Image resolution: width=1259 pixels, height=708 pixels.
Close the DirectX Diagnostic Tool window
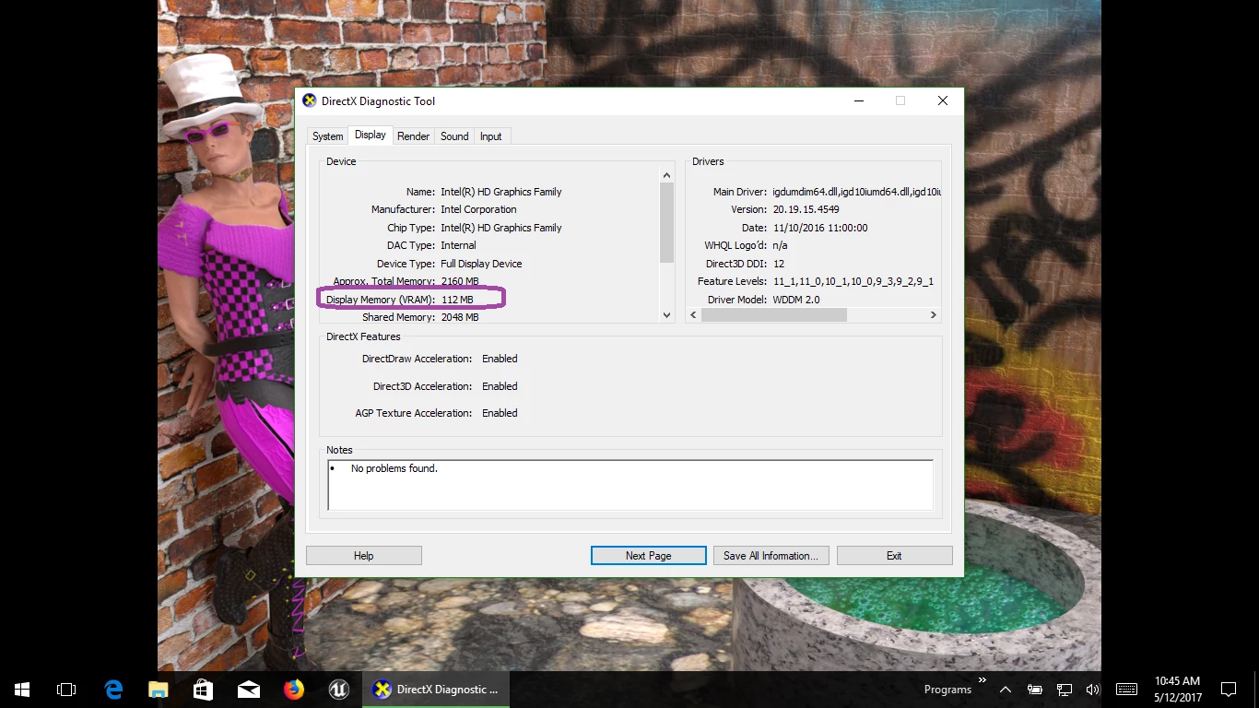coord(943,101)
